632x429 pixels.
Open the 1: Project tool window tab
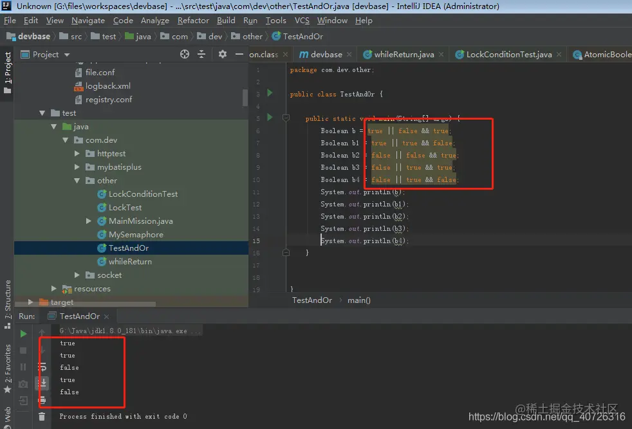(7, 71)
